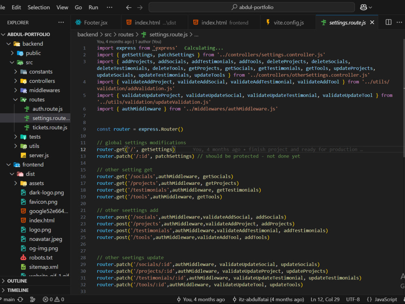Open server.js file
Screen dimensions: 405x304
pyautogui.click(x=39, y=155)
